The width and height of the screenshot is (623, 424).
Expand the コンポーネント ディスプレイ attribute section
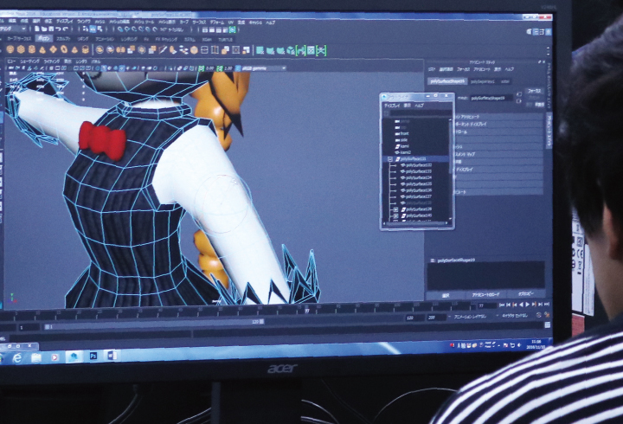click(x=499, y=125)
